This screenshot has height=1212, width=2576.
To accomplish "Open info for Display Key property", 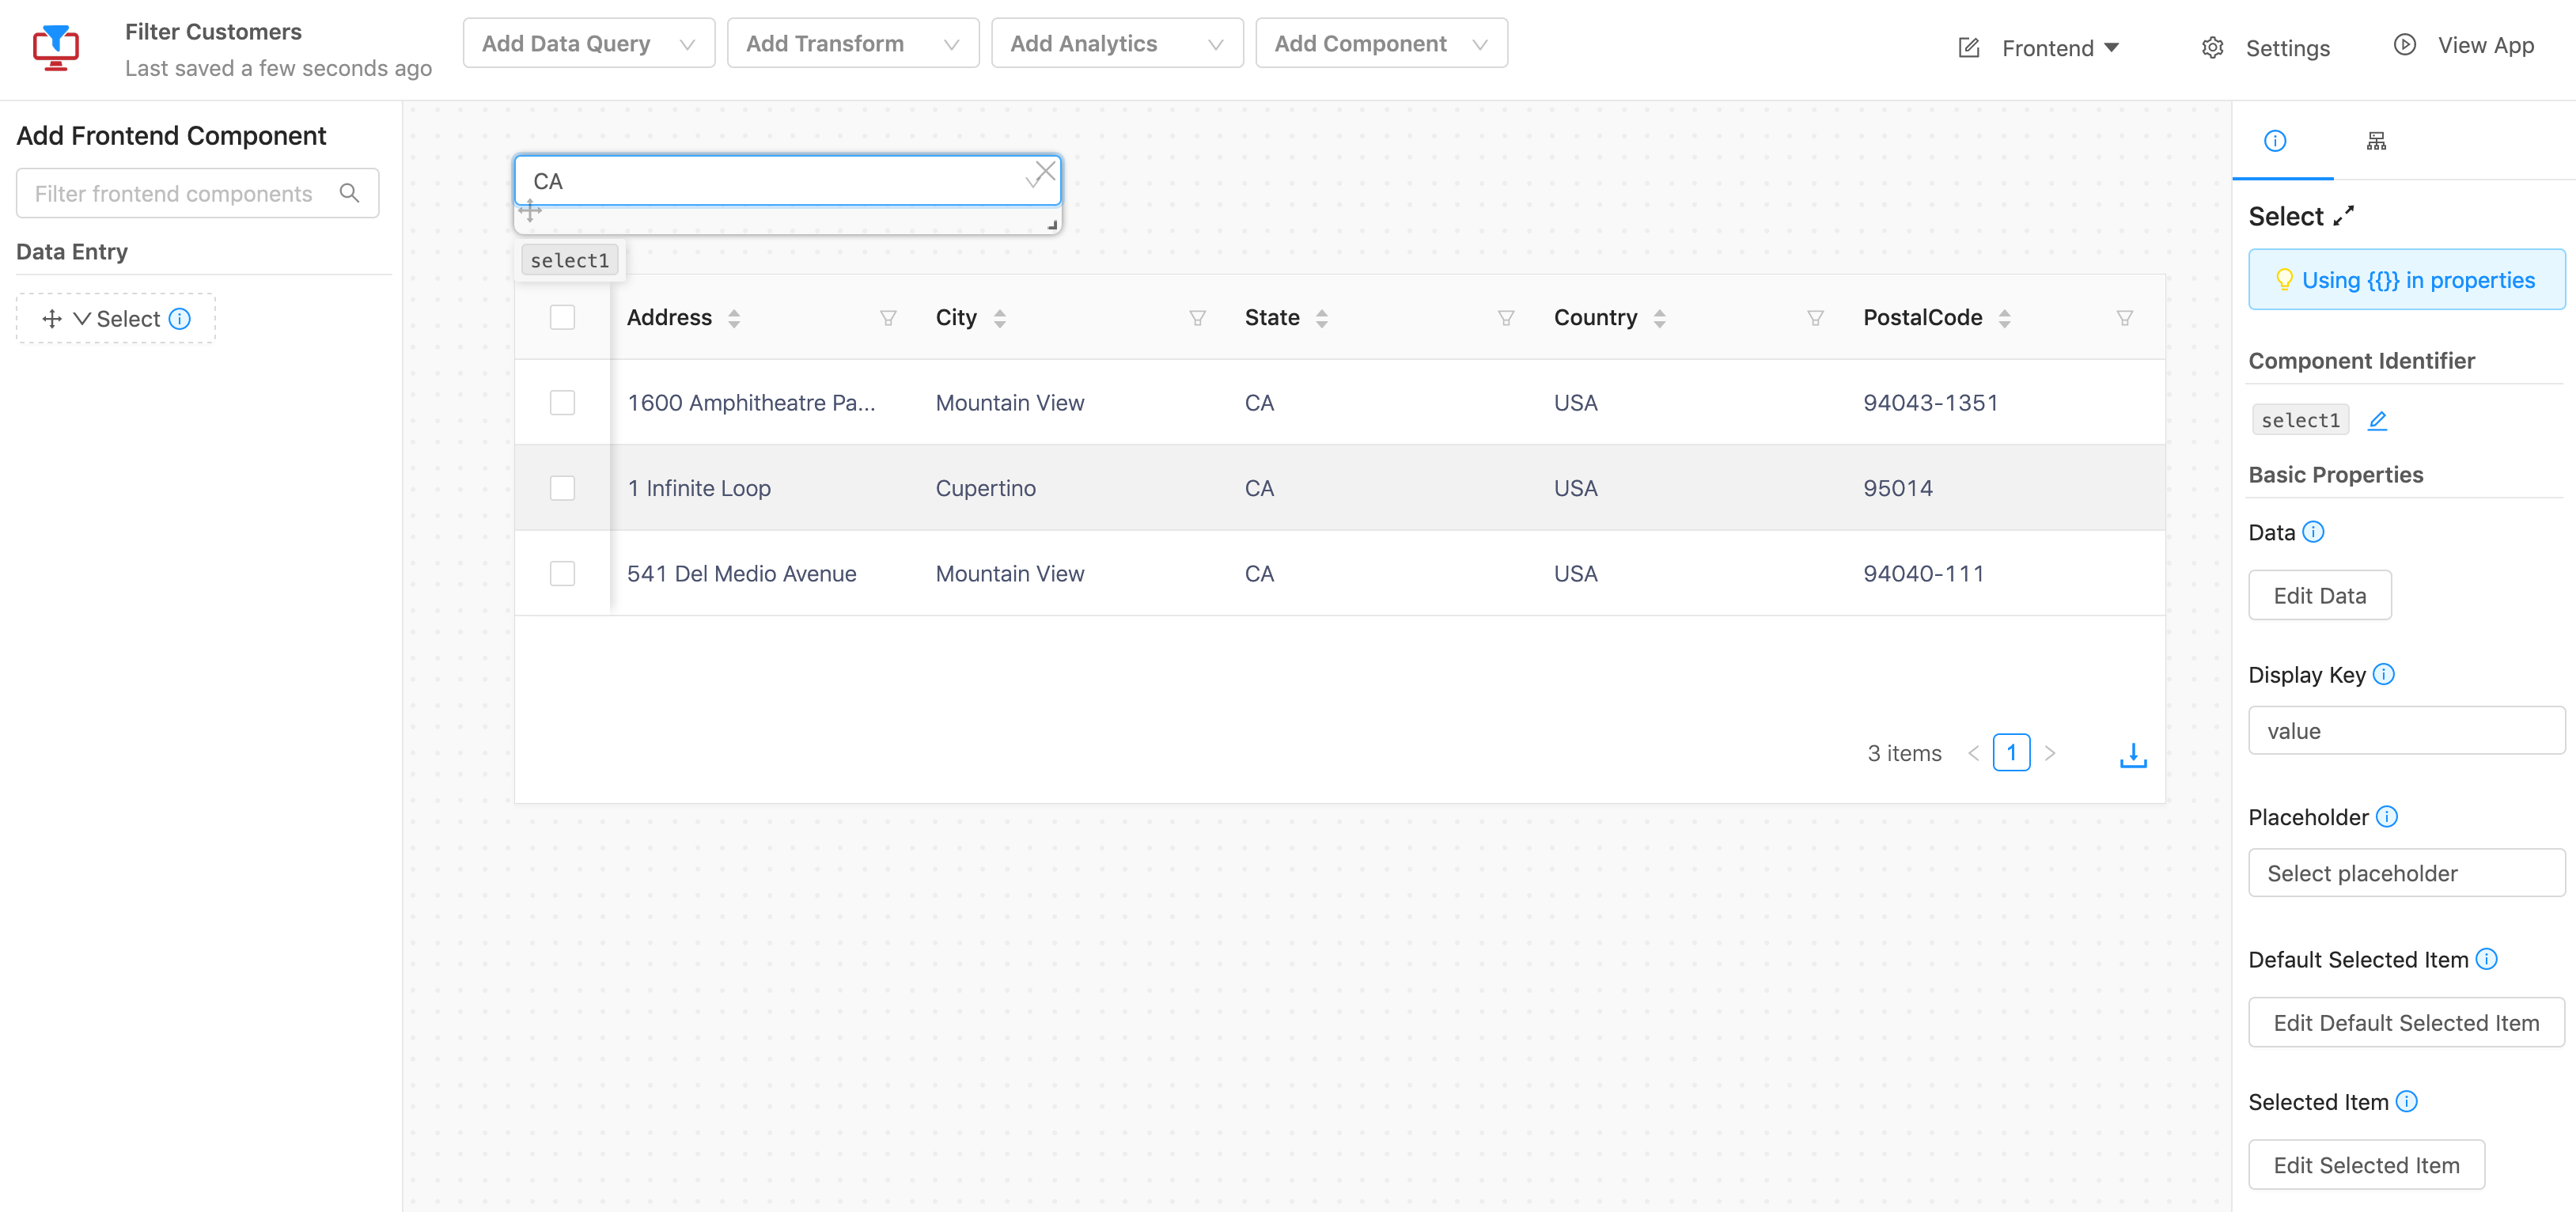I will click(x=2384, y=674).
